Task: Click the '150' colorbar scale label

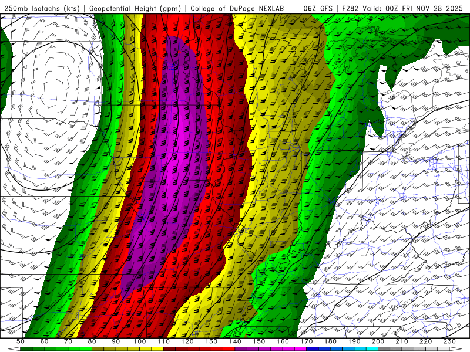Action: pos(258,341)
